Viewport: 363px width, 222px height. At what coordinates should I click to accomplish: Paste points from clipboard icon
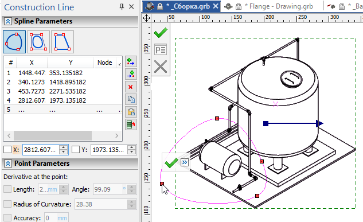point(131,112)
